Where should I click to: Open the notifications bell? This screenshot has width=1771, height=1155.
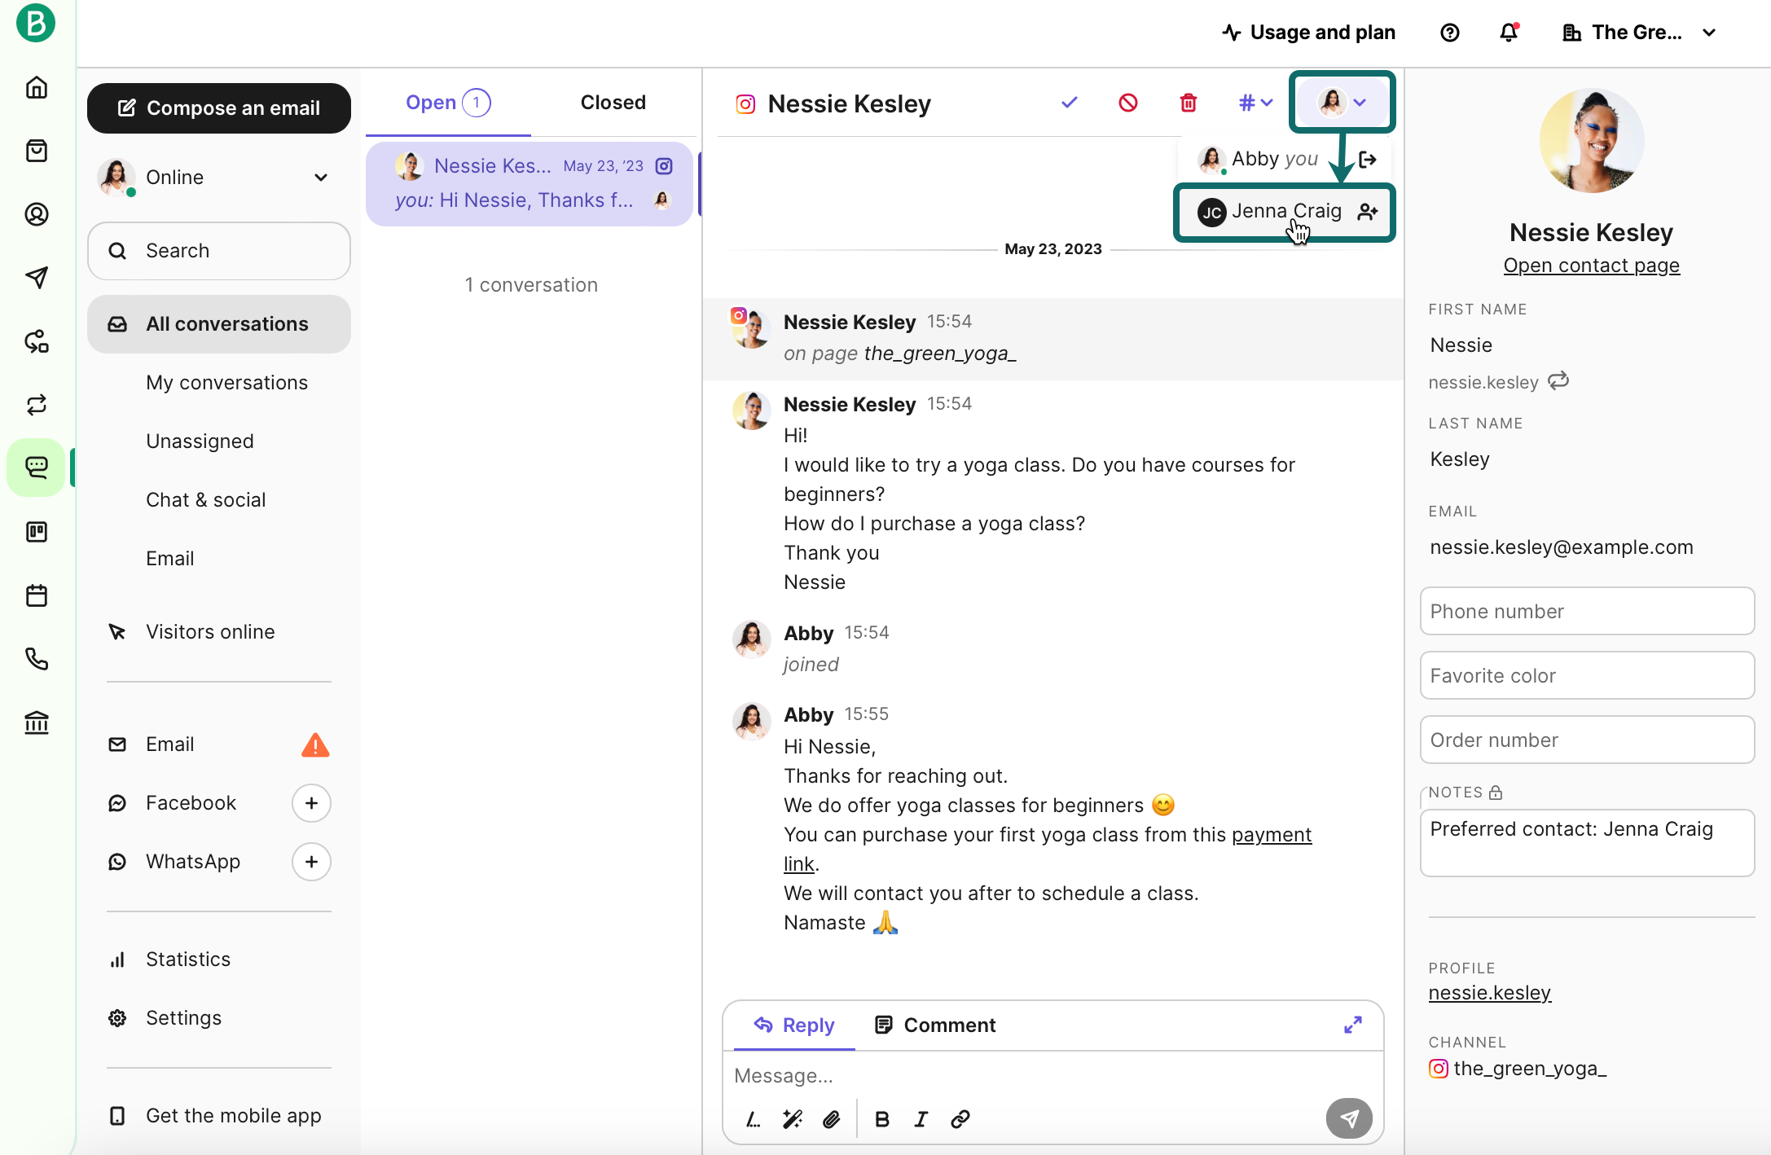click(1509, 33)
